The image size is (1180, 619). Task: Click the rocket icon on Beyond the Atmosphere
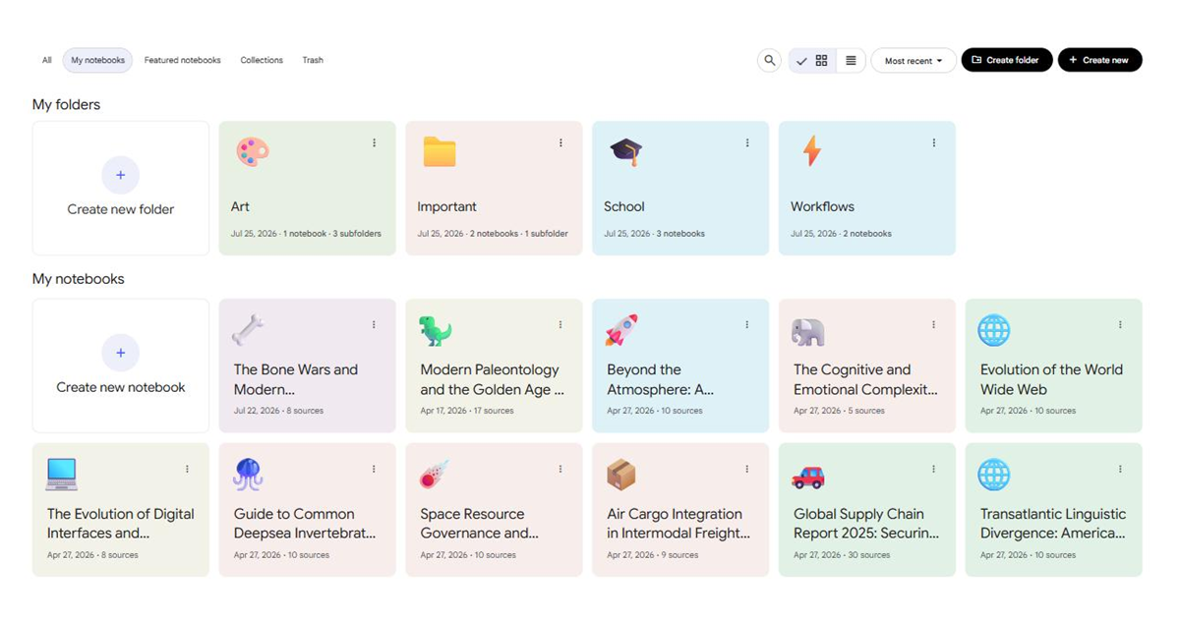coord(621,330)
